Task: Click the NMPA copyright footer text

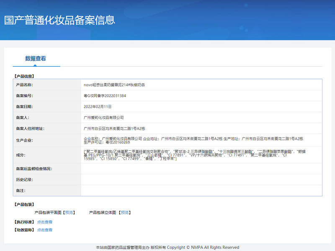Action: tap(167, 247)
